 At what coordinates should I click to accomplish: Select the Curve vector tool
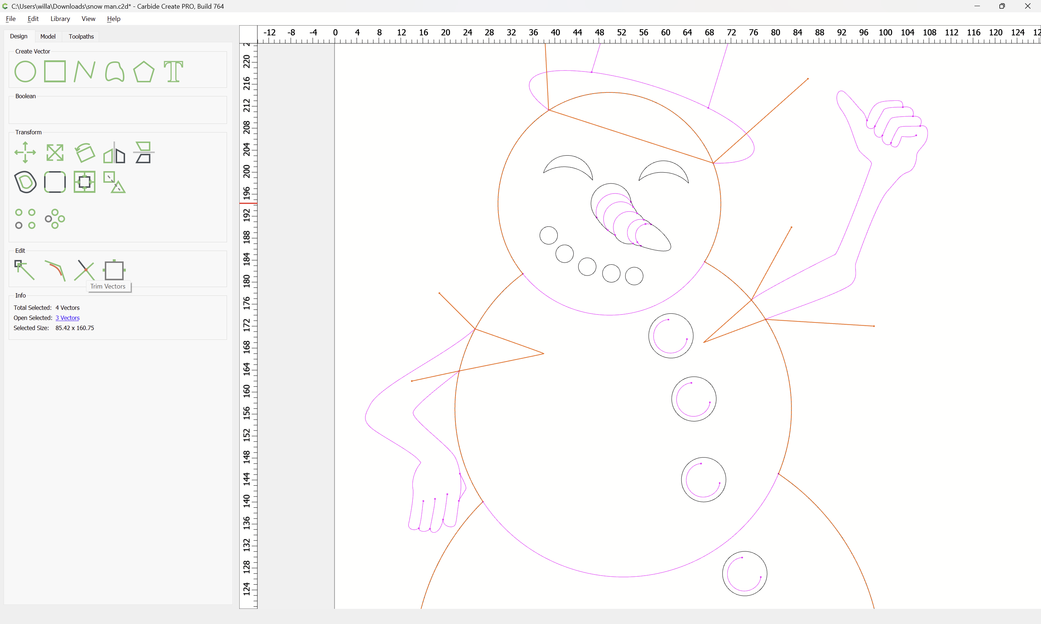pos(115,71)
